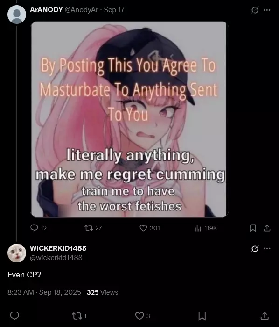
Task: Expand the more options on WICKERKID1488's reply
Action: pos(267,248)
